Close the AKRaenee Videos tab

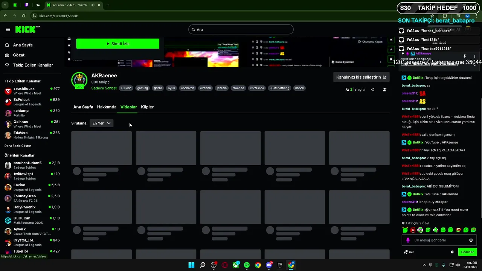[99, 5]
